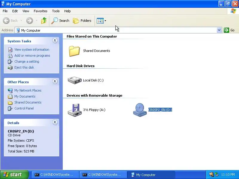Click Eject this disk link
The height and width of the screenshot is (179, 239).
click(24, 67)
